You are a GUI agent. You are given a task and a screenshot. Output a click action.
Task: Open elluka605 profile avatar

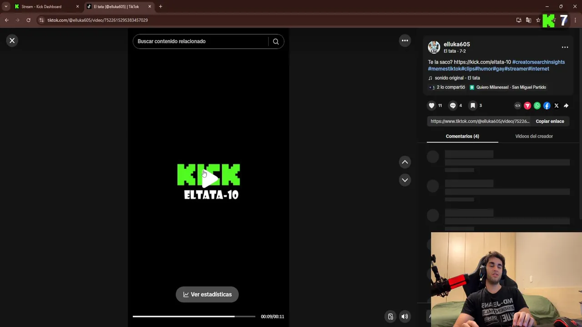pyautogui.click(x=434, y=47)
